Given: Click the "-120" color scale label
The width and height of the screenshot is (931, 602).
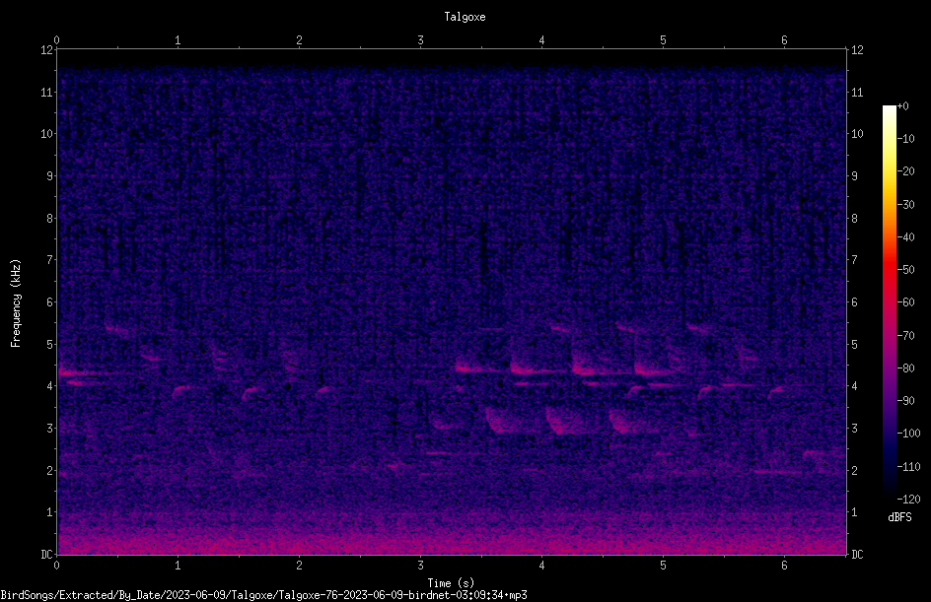Looking at the screenshot, I should point(908,500).
